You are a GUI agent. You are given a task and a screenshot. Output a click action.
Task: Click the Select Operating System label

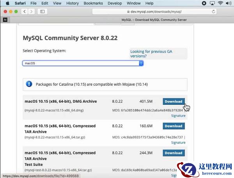(44, 51)
